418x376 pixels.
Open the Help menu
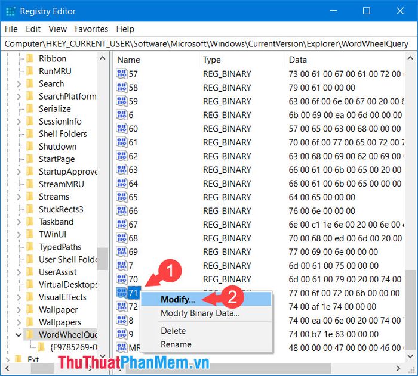(x=125, y=29)
